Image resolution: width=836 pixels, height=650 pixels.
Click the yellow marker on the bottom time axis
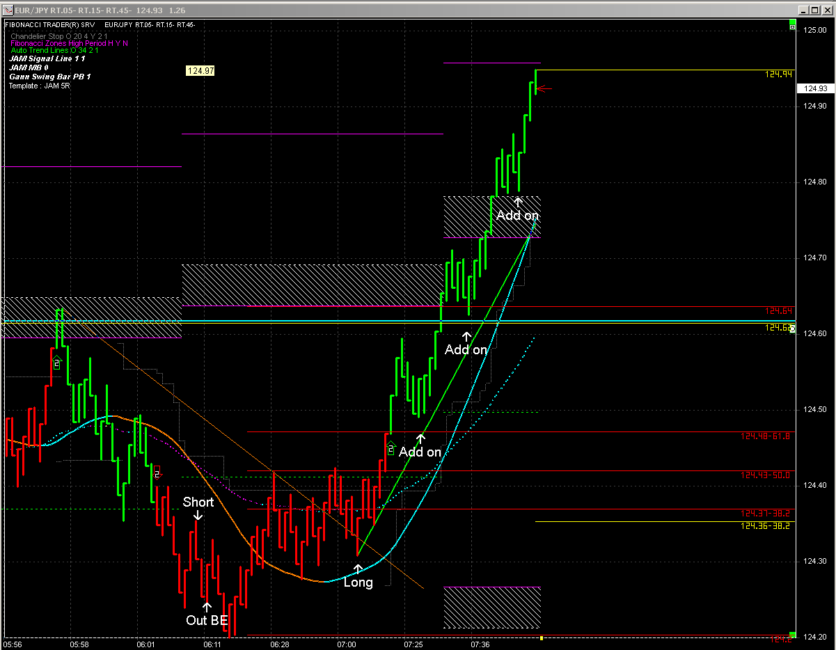541,637
